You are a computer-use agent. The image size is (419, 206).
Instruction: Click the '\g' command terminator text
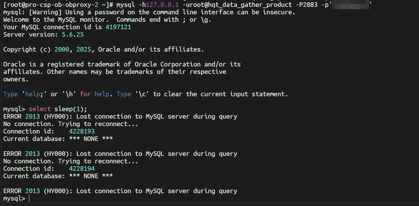pyautogui.click(x=206, y=19)
